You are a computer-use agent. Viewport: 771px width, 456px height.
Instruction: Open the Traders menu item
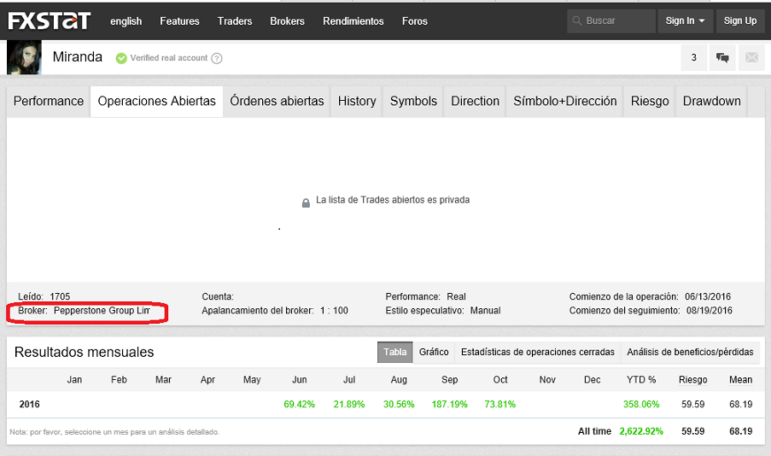point(235,20)
